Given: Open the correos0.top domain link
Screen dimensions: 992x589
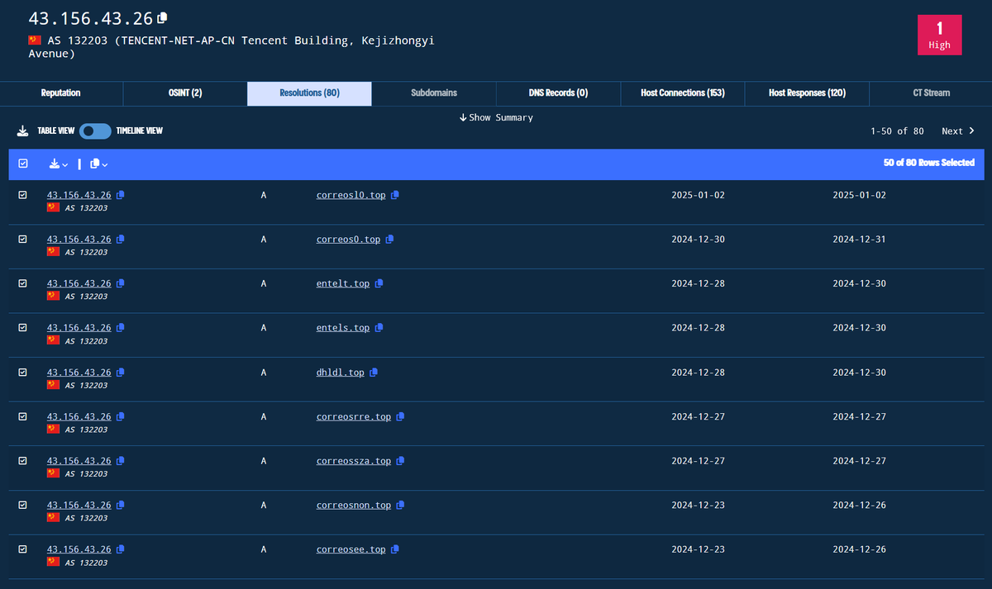Looking at the screenshot, I should 348,240.
